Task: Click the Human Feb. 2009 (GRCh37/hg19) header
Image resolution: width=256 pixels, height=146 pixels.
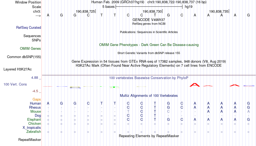Action: [x=118, y=2]
